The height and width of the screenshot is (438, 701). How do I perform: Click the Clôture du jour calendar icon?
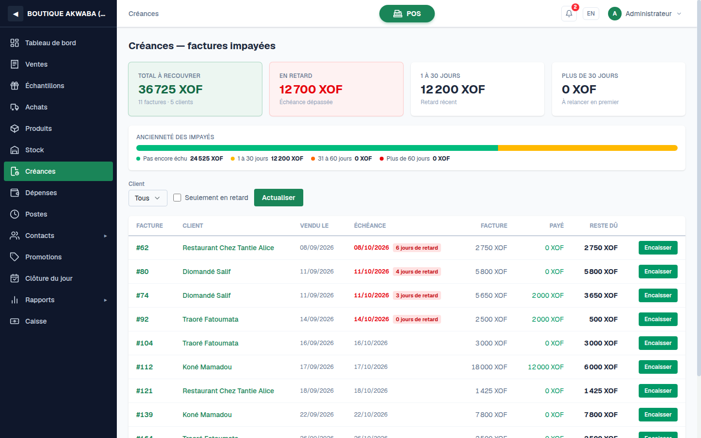point(15,278)
